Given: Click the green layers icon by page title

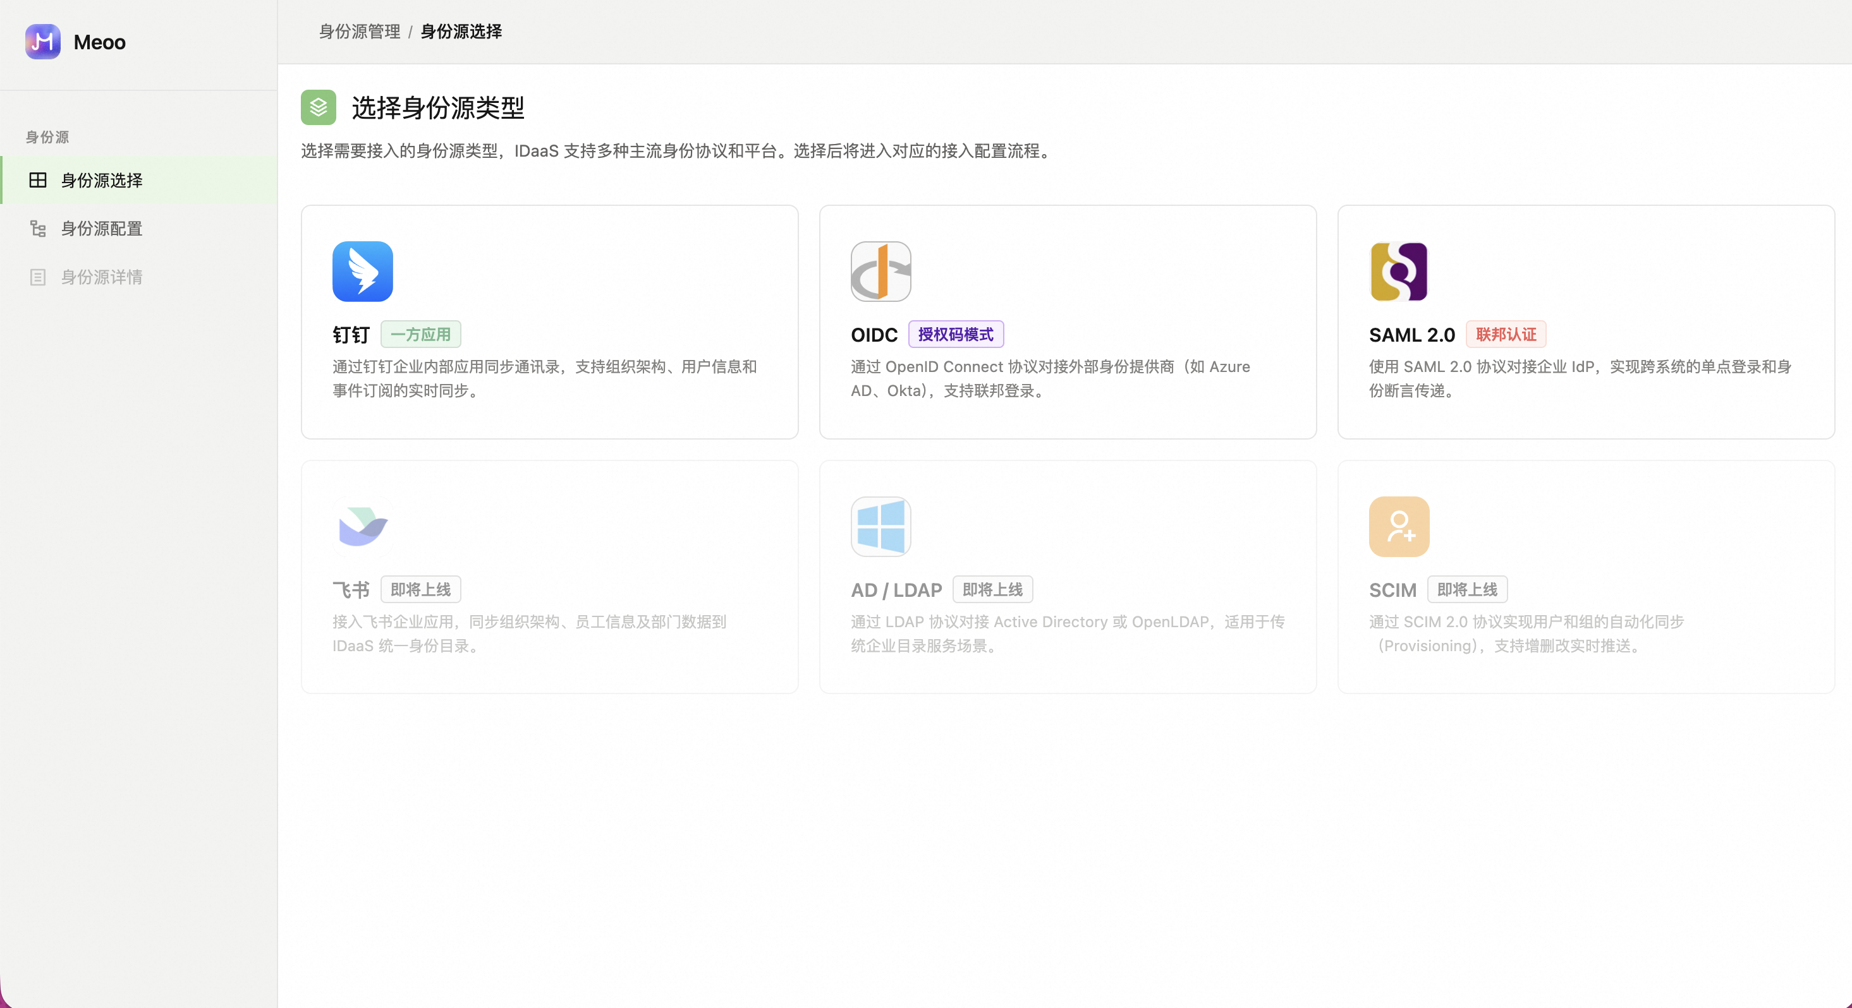Looking at the screenshot, I should pyautogui.click(x=319, y=108).
